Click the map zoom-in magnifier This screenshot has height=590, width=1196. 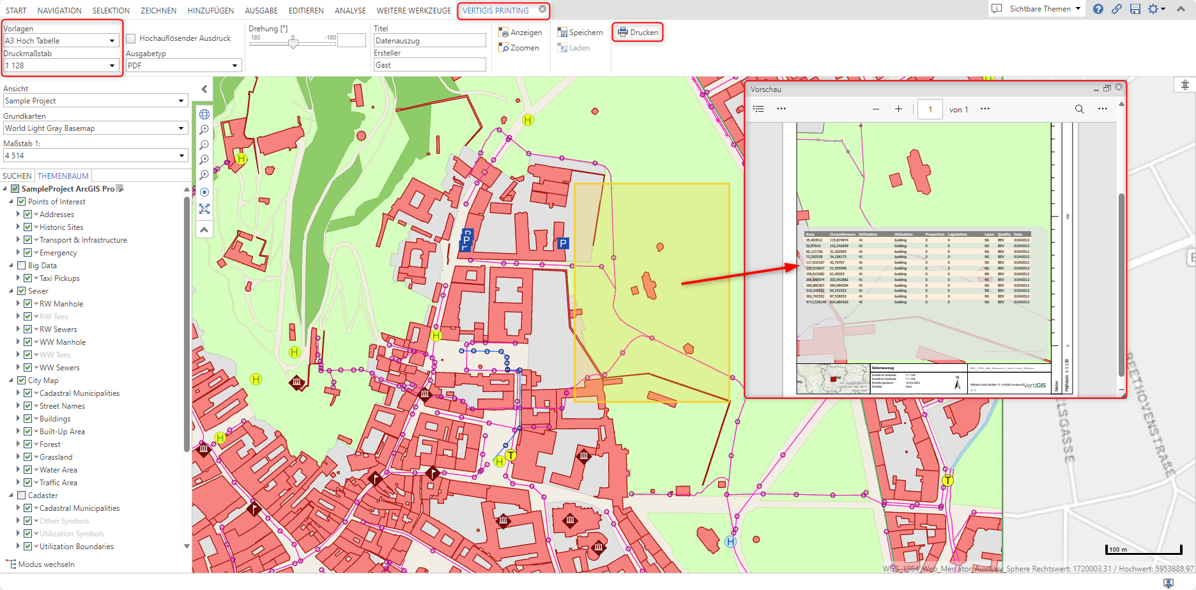pyautogui.click(x=204, y=130)
